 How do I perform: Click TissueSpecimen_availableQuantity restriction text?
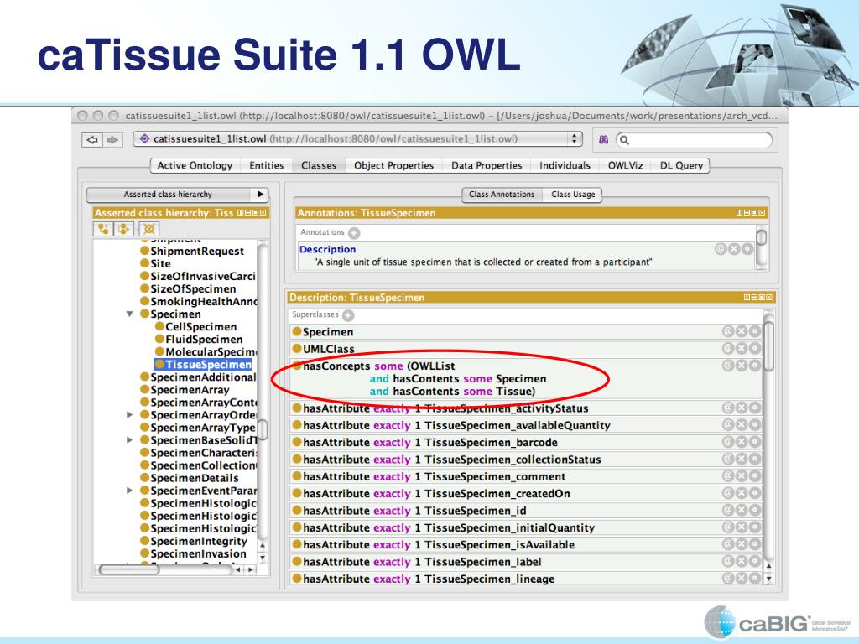[x=456, y=425]
